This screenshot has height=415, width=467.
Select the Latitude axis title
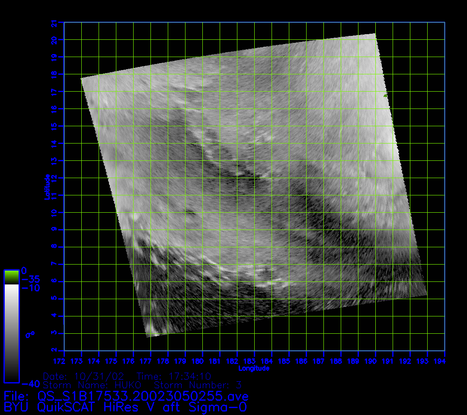[x=47, y=186]
